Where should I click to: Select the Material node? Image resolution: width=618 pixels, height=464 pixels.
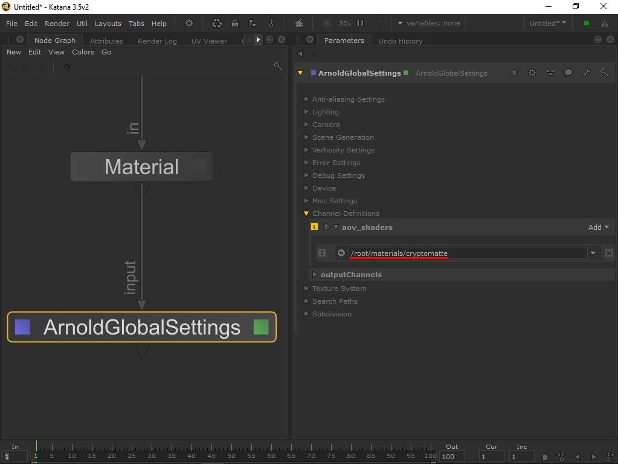(141, 166)
